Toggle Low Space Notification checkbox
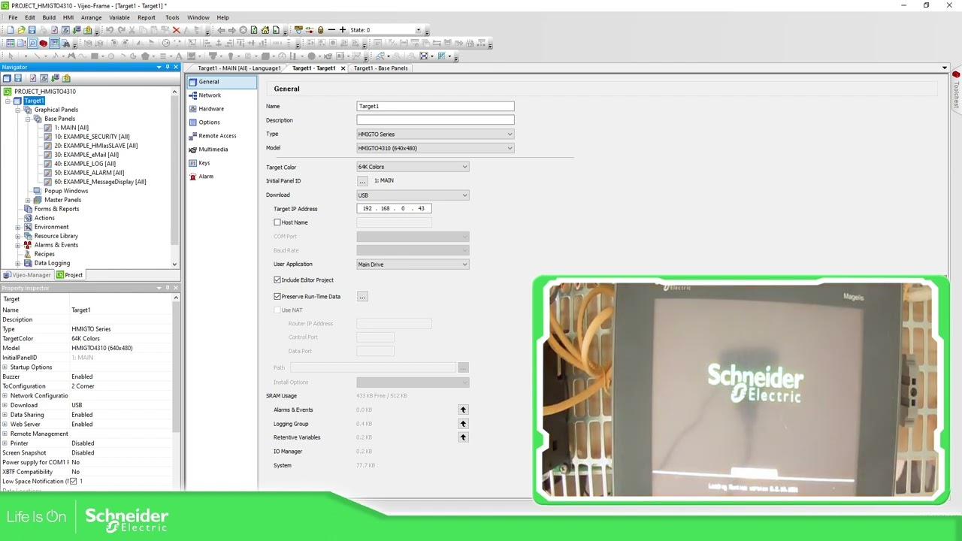 point(73,481)
